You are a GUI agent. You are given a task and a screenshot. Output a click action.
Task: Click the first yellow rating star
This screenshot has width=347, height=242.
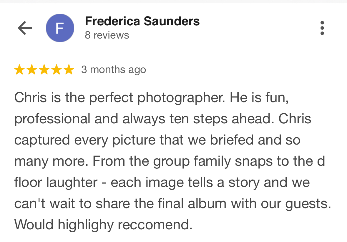(x=19, y=70)
